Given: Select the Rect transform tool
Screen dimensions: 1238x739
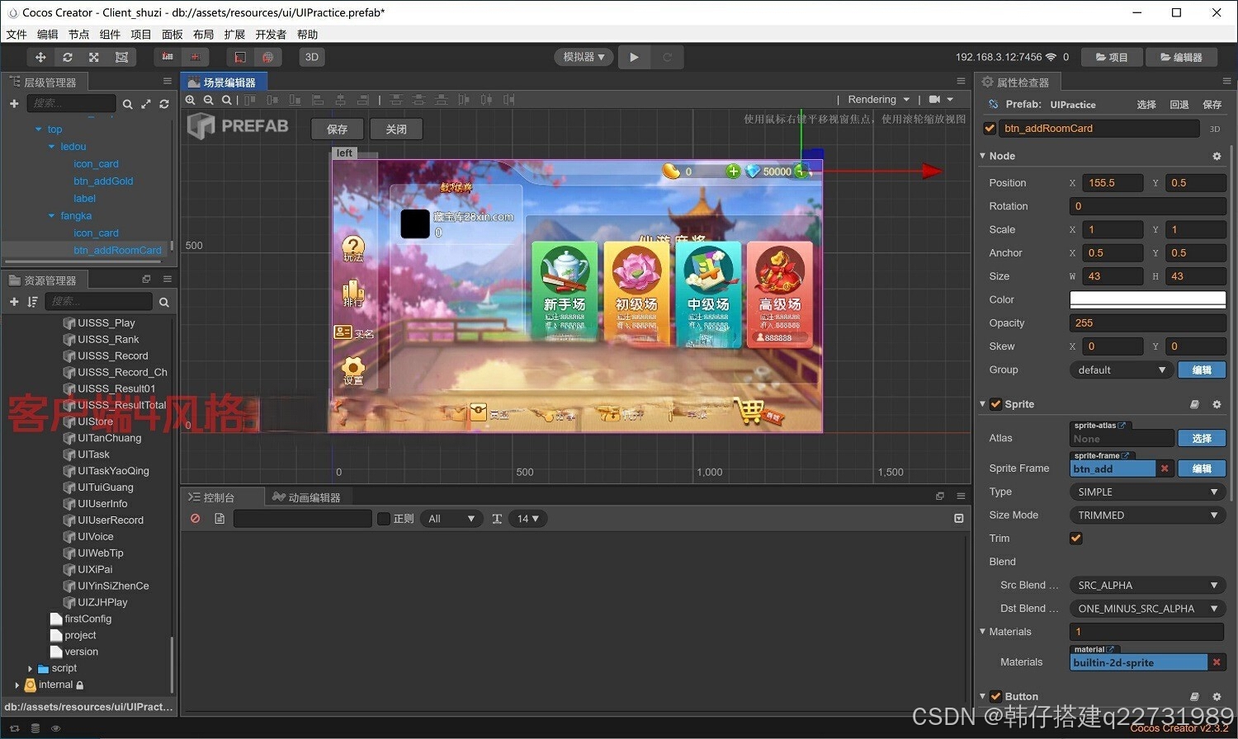Looking at the screenshot, I should tap(121, 57).
